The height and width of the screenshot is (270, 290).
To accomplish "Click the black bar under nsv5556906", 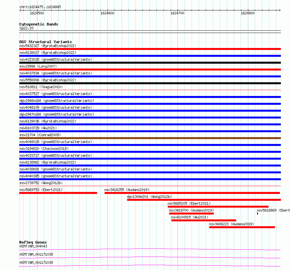I will click(x=150, y=83).
